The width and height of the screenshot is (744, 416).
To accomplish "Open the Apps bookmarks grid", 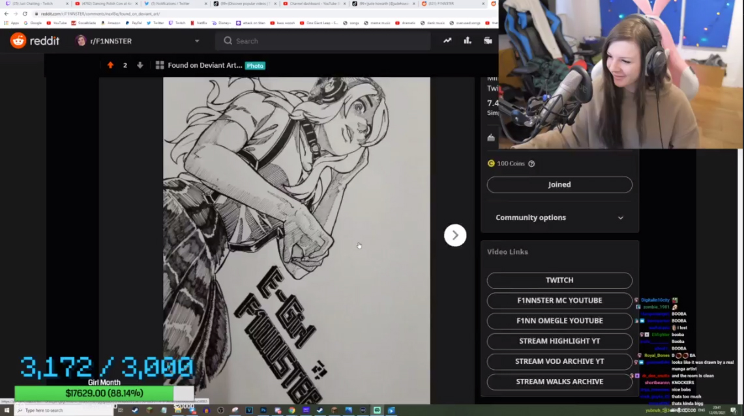I will click(12, 23).
